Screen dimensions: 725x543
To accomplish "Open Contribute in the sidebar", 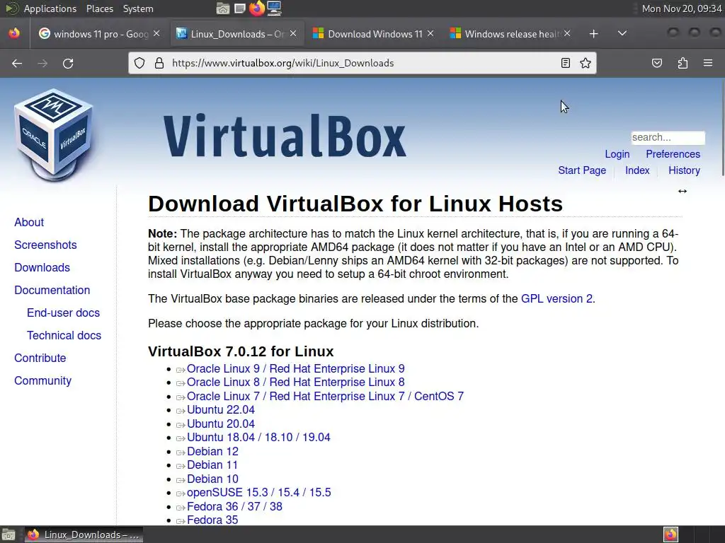I will (x=40, y=358).
